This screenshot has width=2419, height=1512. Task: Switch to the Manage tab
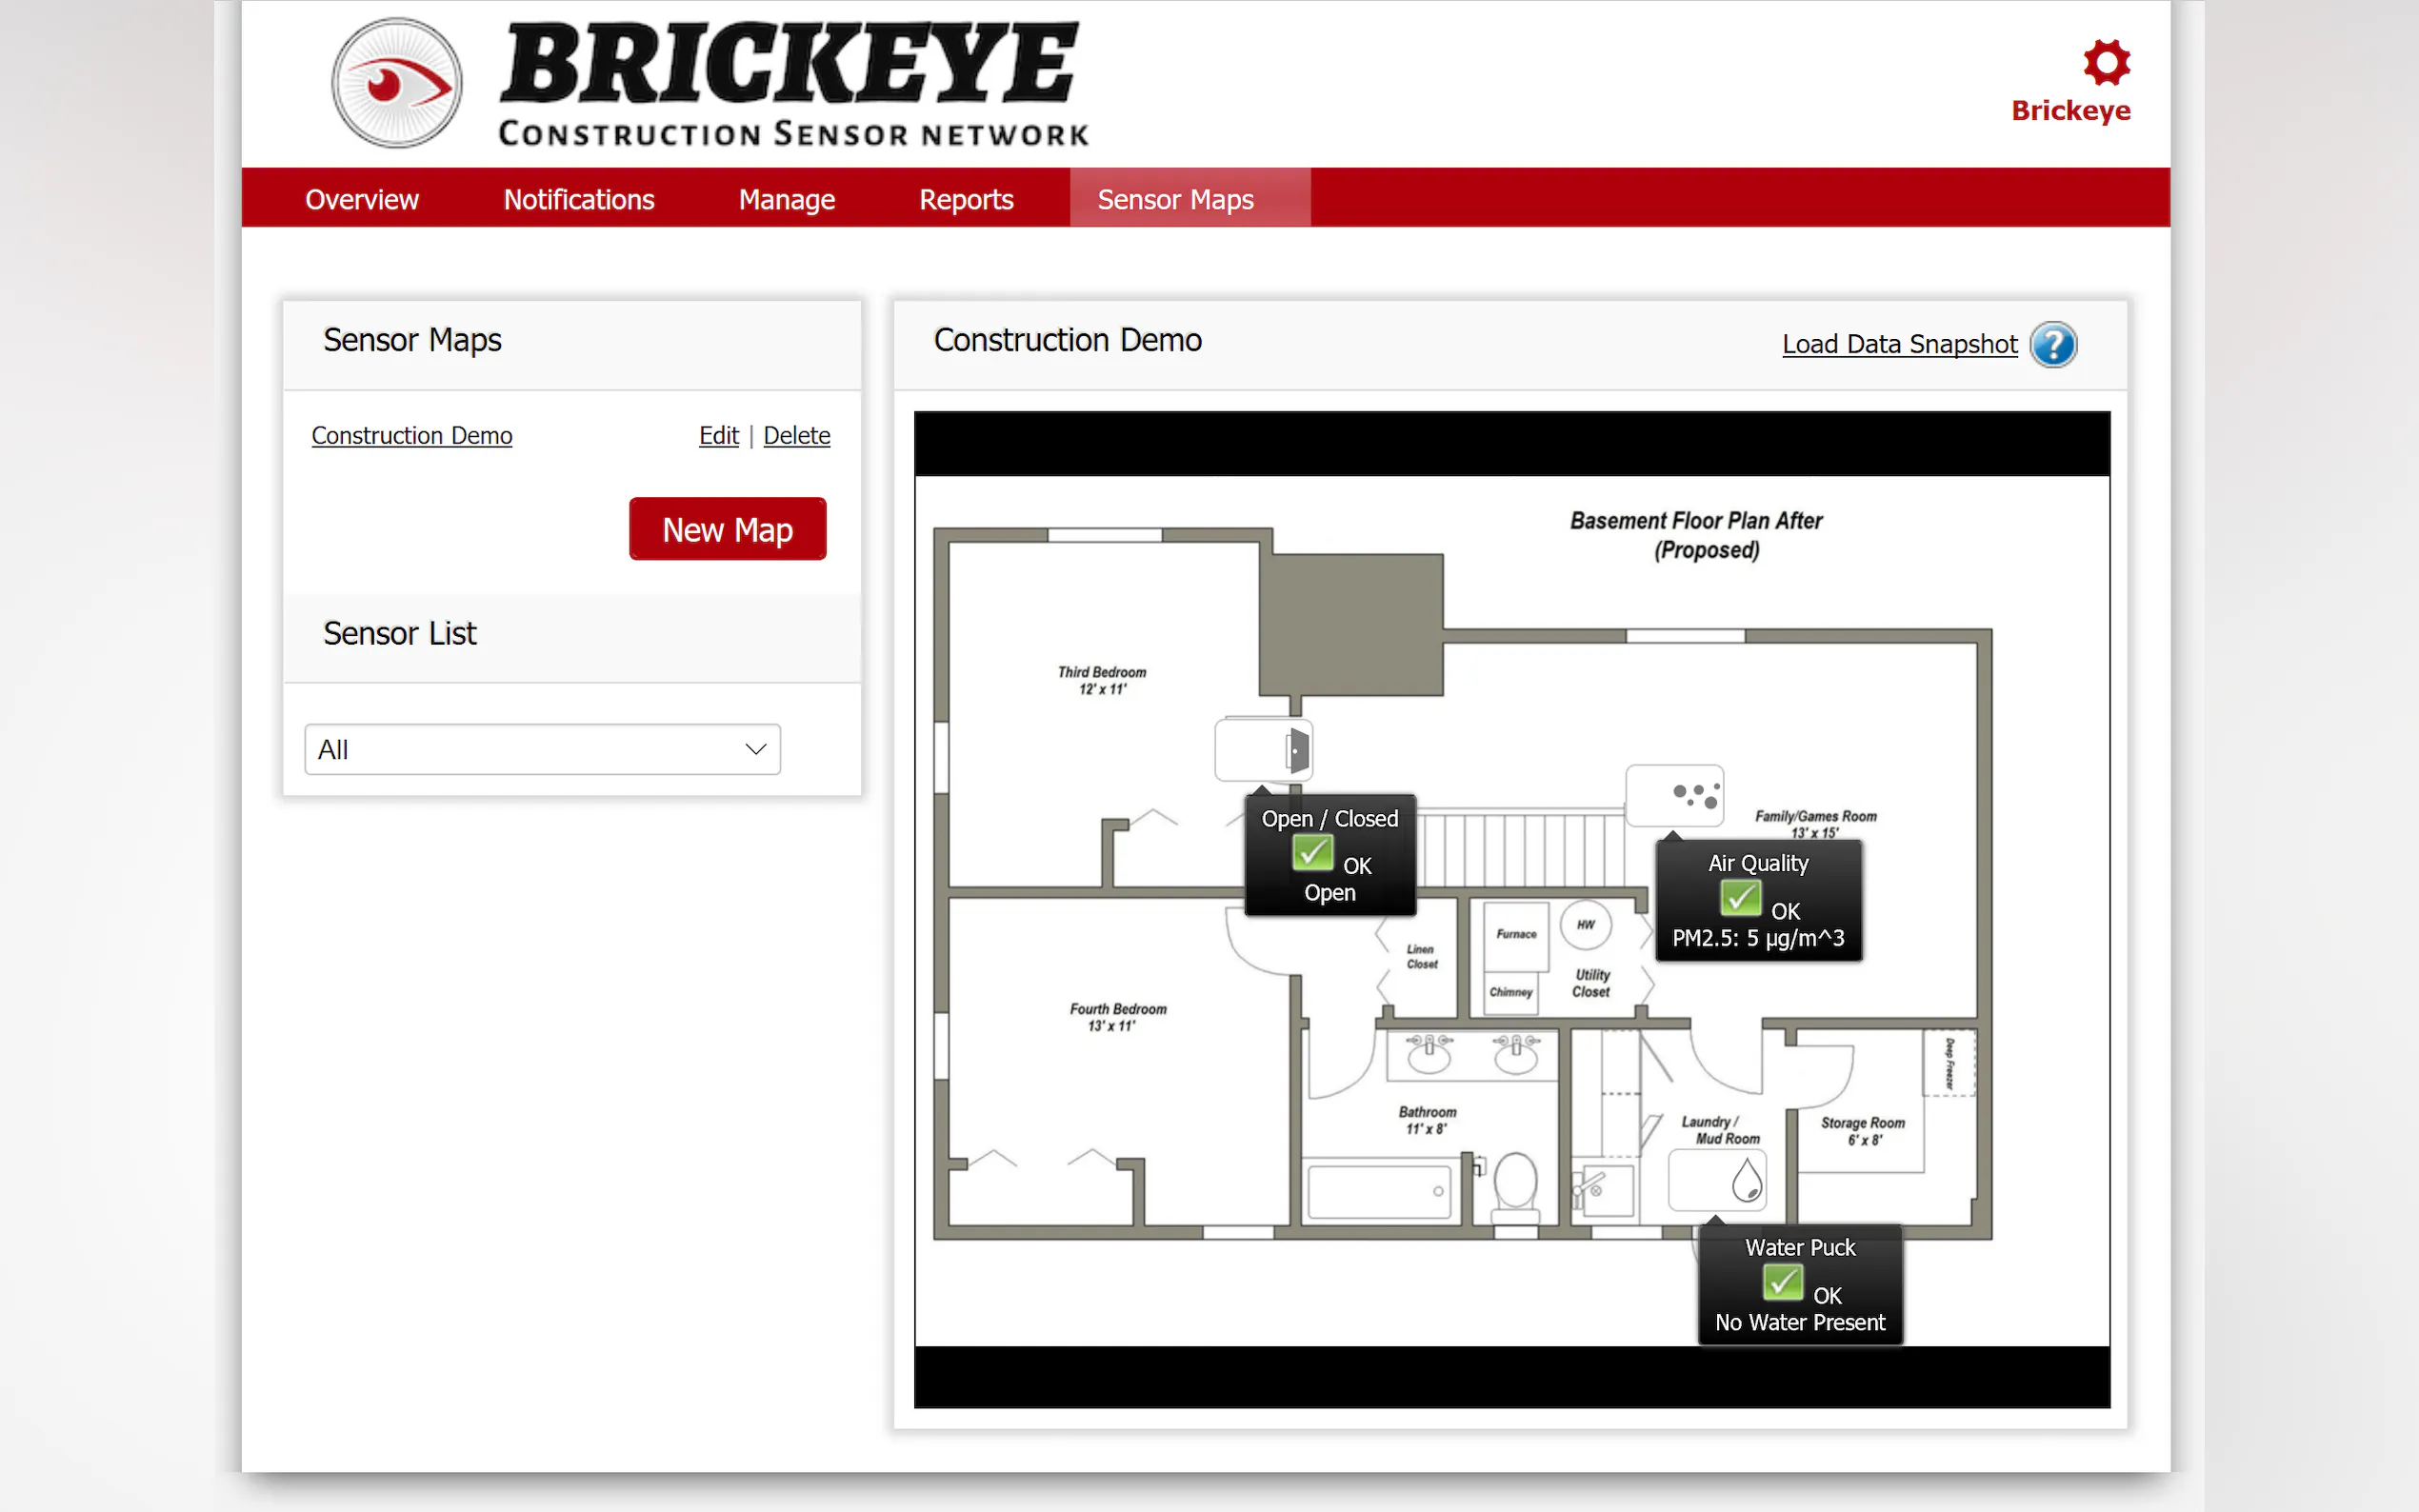tap(786, 199)
